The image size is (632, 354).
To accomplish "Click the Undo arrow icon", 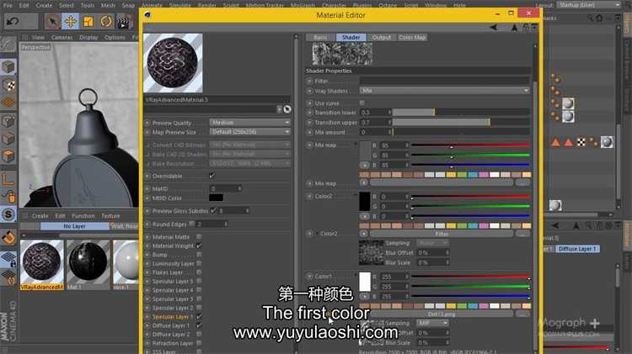I will click(x=12, y=21).
